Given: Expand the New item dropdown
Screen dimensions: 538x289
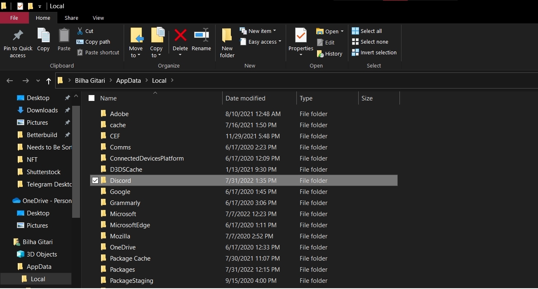Looking at the screenshot, I should [x=275, y=31].
